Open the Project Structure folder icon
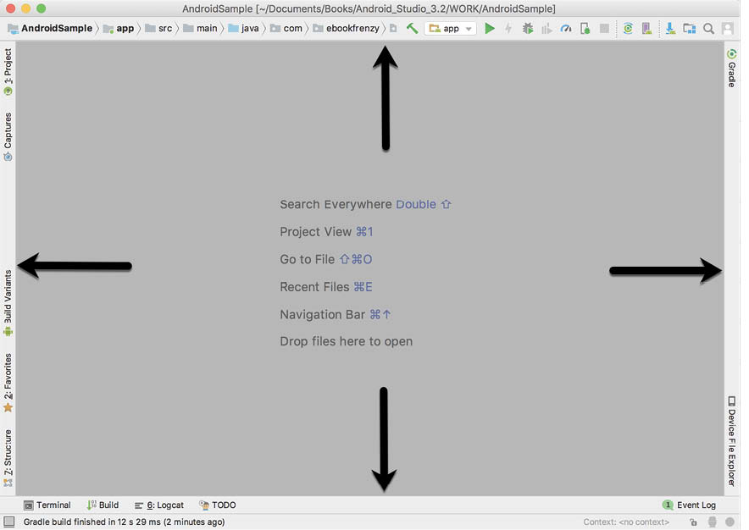Screen dimensions: 749x530 pyautogui.click(x=690, y=28)
